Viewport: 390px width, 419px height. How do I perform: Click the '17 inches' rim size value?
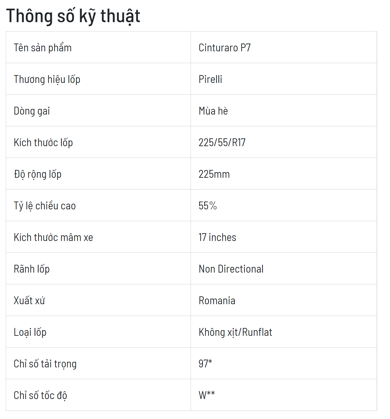pyautogui.click(x=217, y=237)
